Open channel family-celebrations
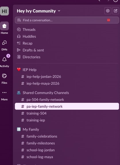Screen dimensions: 120x165 pos(67,136)
